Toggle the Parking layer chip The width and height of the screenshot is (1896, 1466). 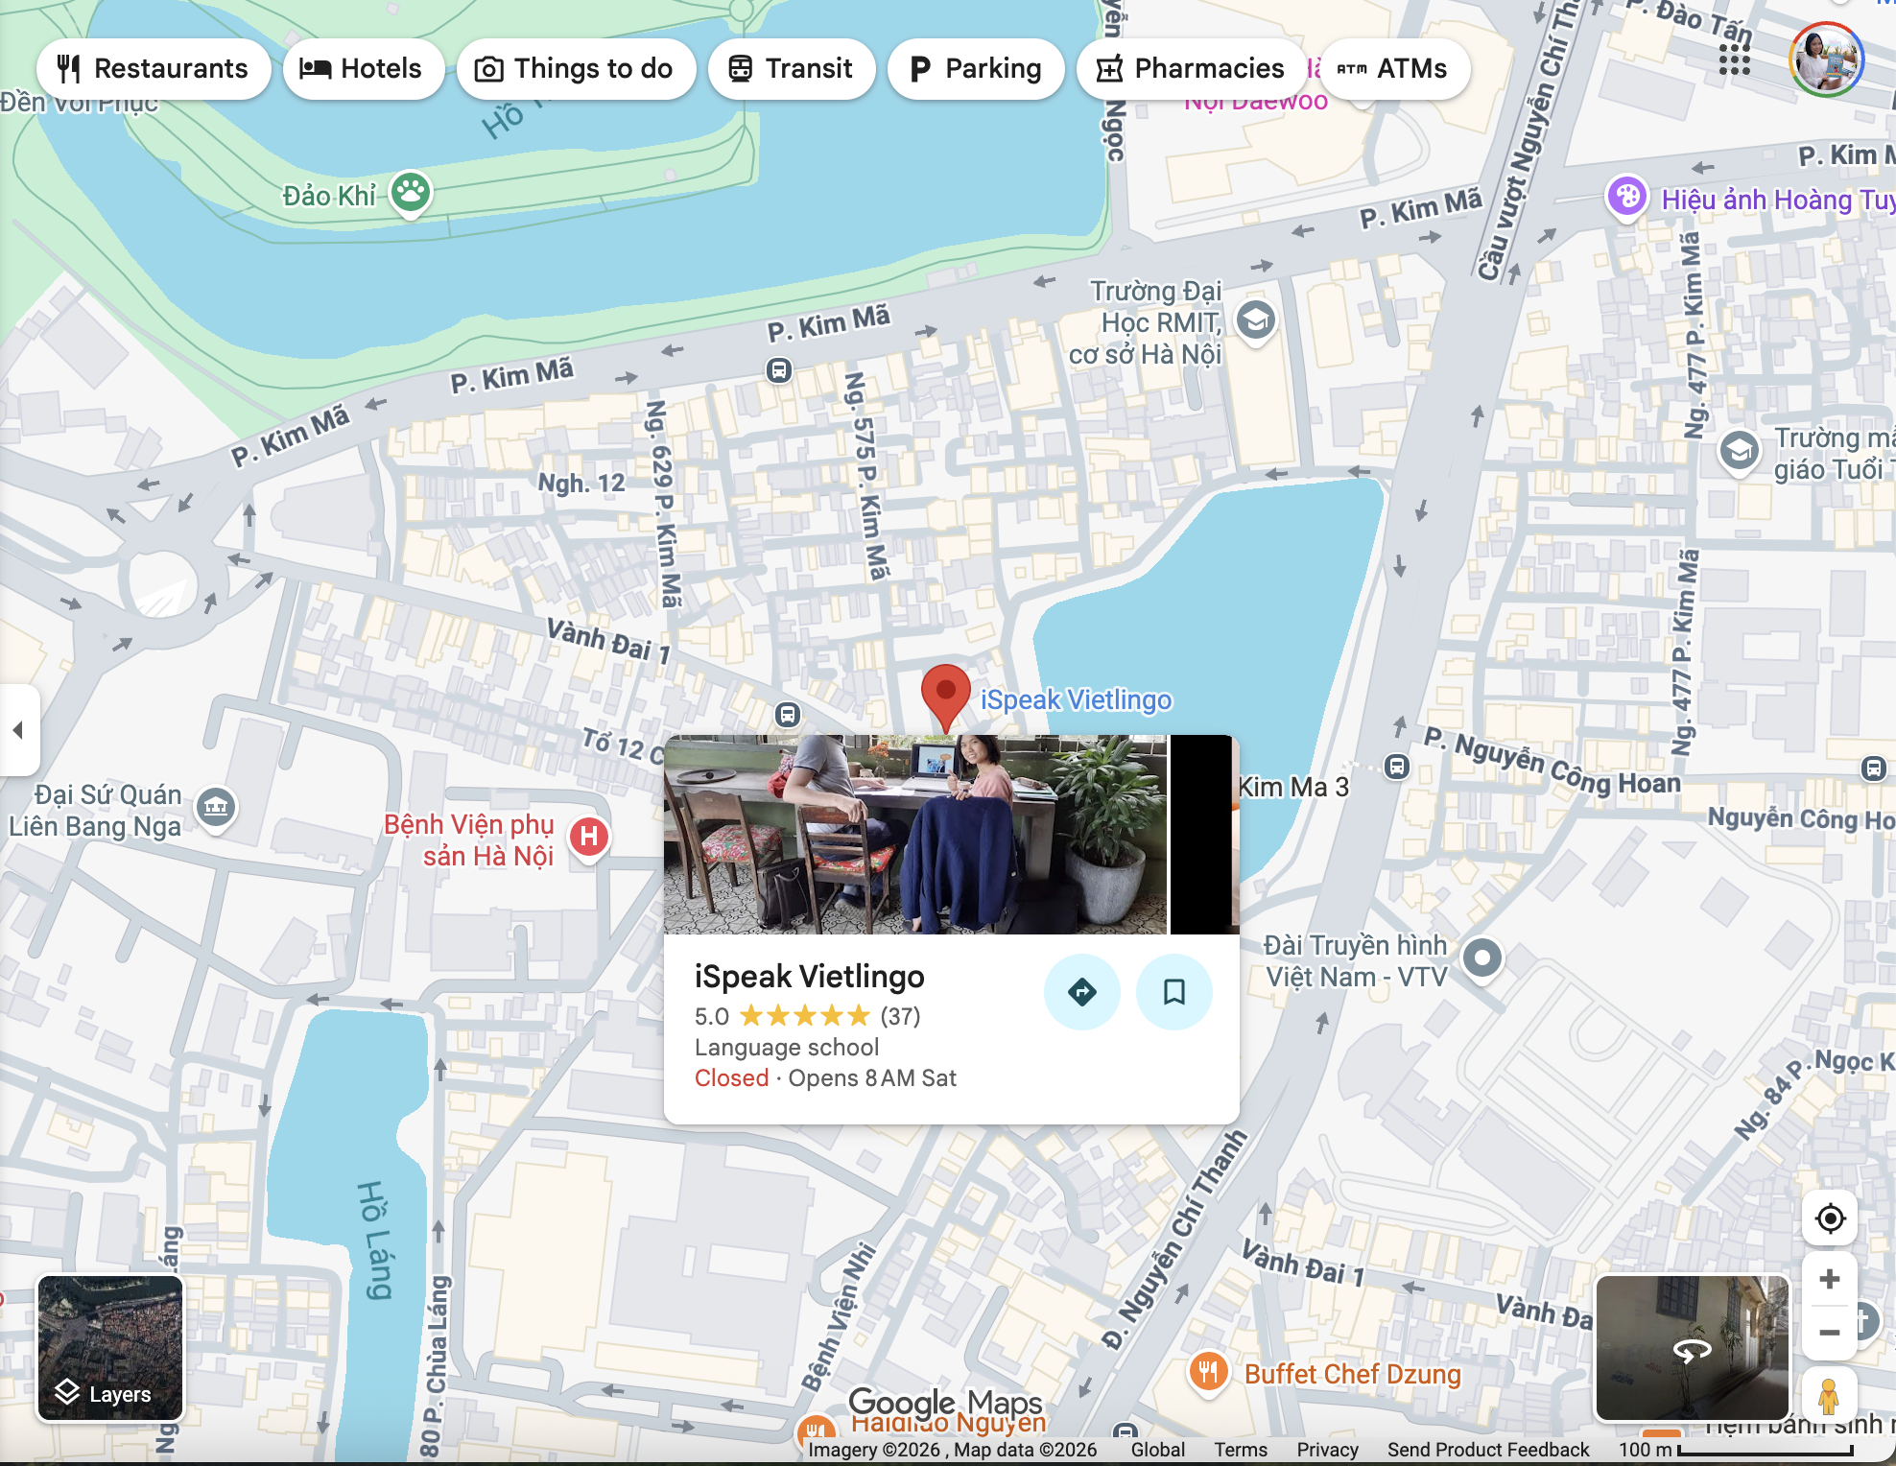[x=975, y=68]
